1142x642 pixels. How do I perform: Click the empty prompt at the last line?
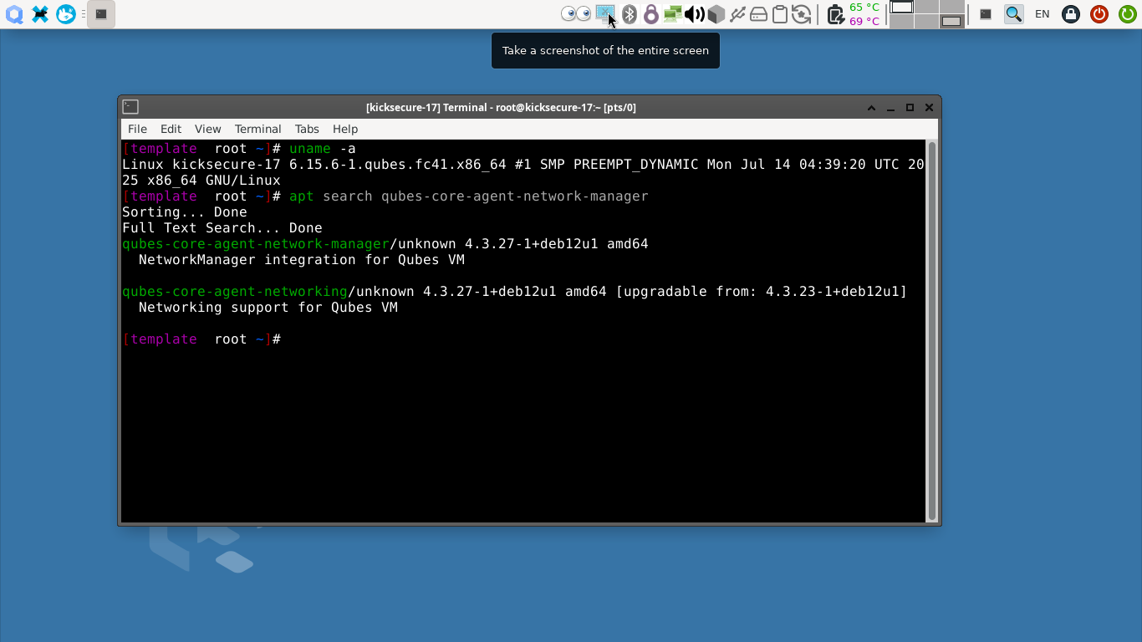point(201,339)
